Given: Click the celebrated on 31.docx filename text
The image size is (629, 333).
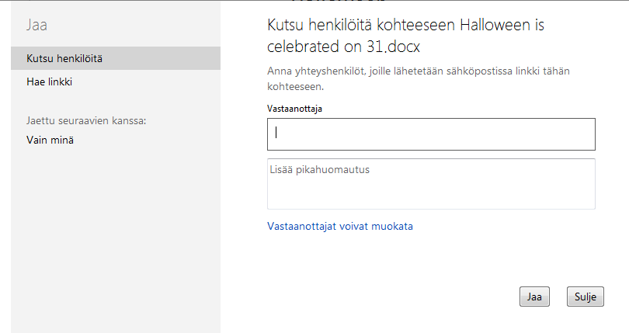Looking at the screenshot, I should point(343,47).
